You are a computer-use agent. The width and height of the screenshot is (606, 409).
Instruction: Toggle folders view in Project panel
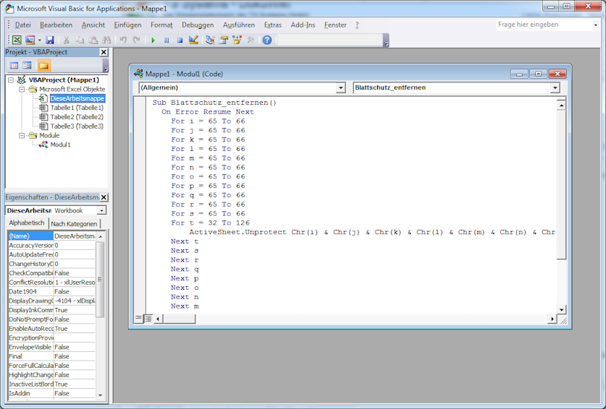pos(43,66)
